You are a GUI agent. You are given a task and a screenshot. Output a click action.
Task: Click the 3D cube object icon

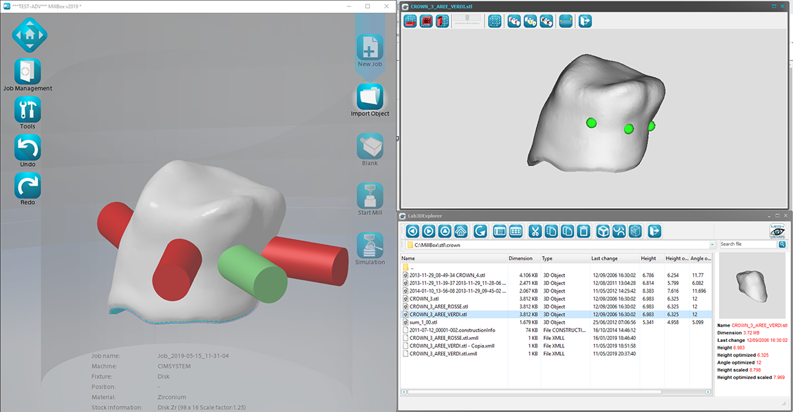tap(603, 231)
